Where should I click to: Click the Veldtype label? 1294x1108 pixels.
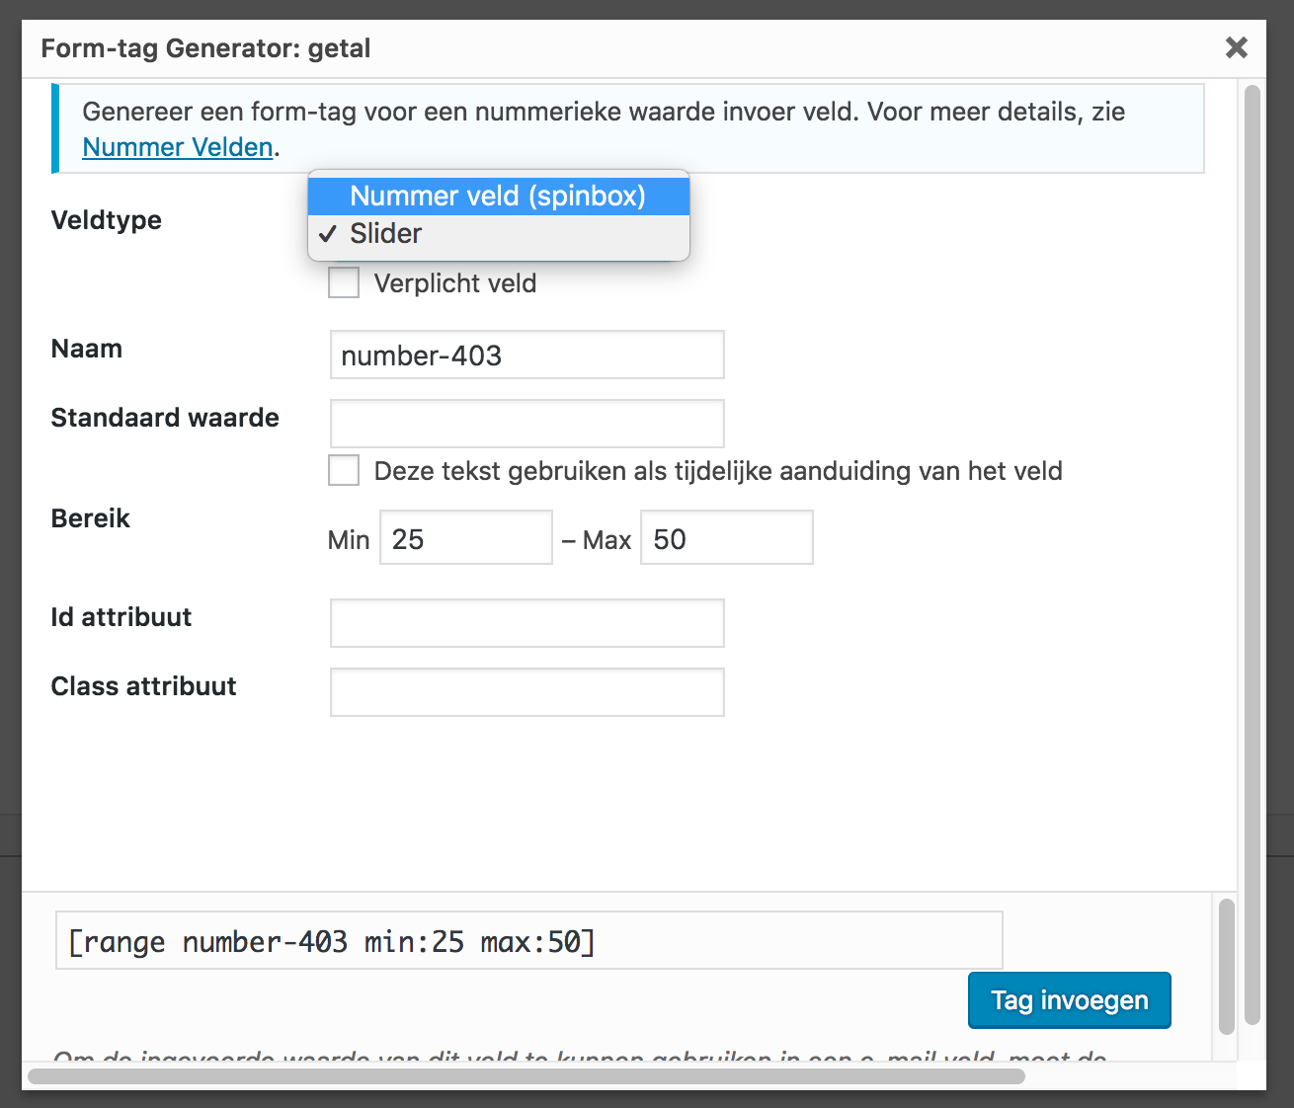(x=107, y=220)
